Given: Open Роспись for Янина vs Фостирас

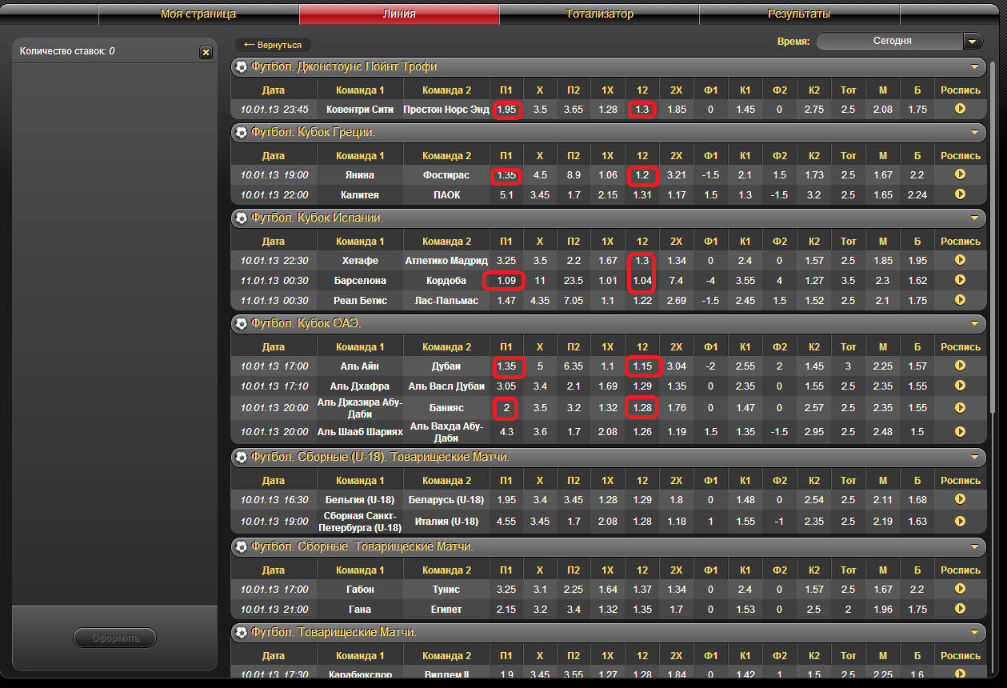Looking at the screenshot, I should tap(960, 174).
